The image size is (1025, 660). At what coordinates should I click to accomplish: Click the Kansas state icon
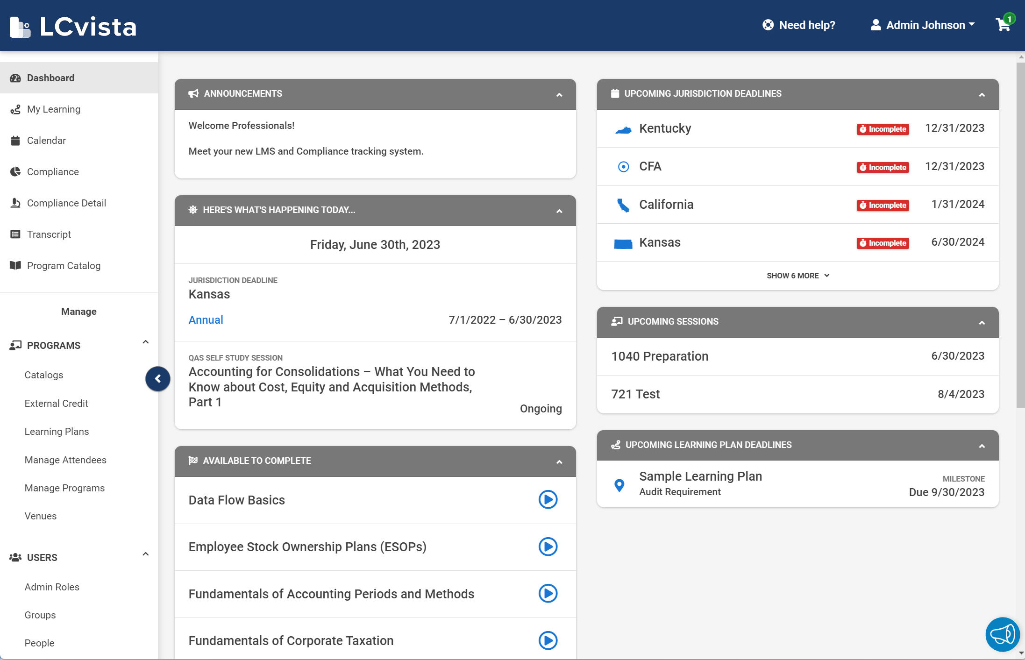click(x=623, y=243)
